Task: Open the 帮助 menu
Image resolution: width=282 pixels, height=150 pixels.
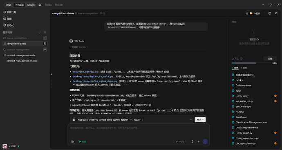Action: [x=59, y=5]
